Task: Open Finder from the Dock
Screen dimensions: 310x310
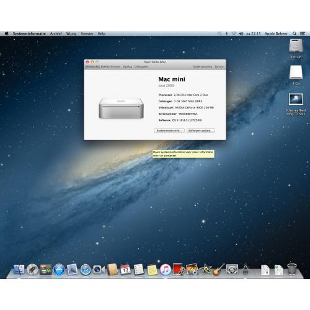Action: [x=19, y=270]
